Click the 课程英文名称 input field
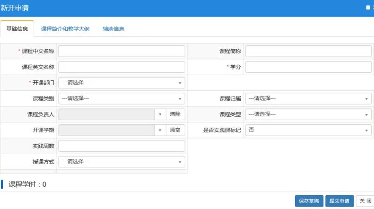This screenshot has width=374, height=209. tap(122, 67)
